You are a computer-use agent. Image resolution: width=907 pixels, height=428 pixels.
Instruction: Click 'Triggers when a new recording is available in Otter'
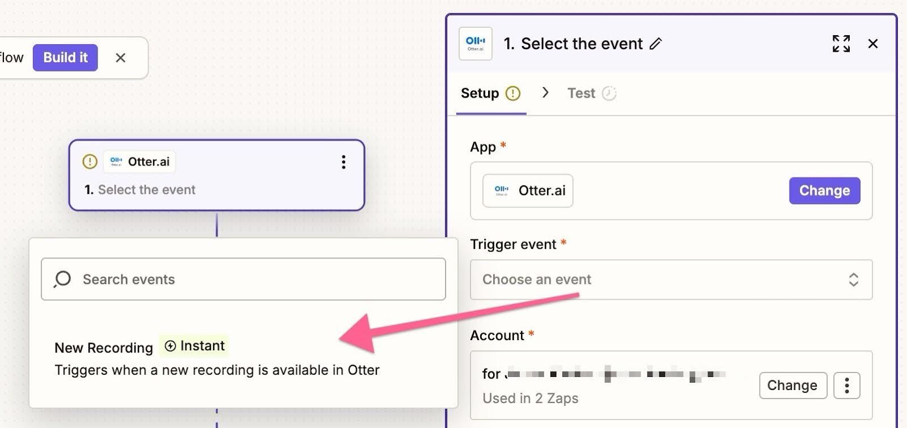(217, 370)
